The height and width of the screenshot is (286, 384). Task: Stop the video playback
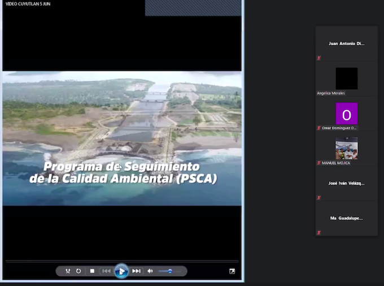click(92, 271)
